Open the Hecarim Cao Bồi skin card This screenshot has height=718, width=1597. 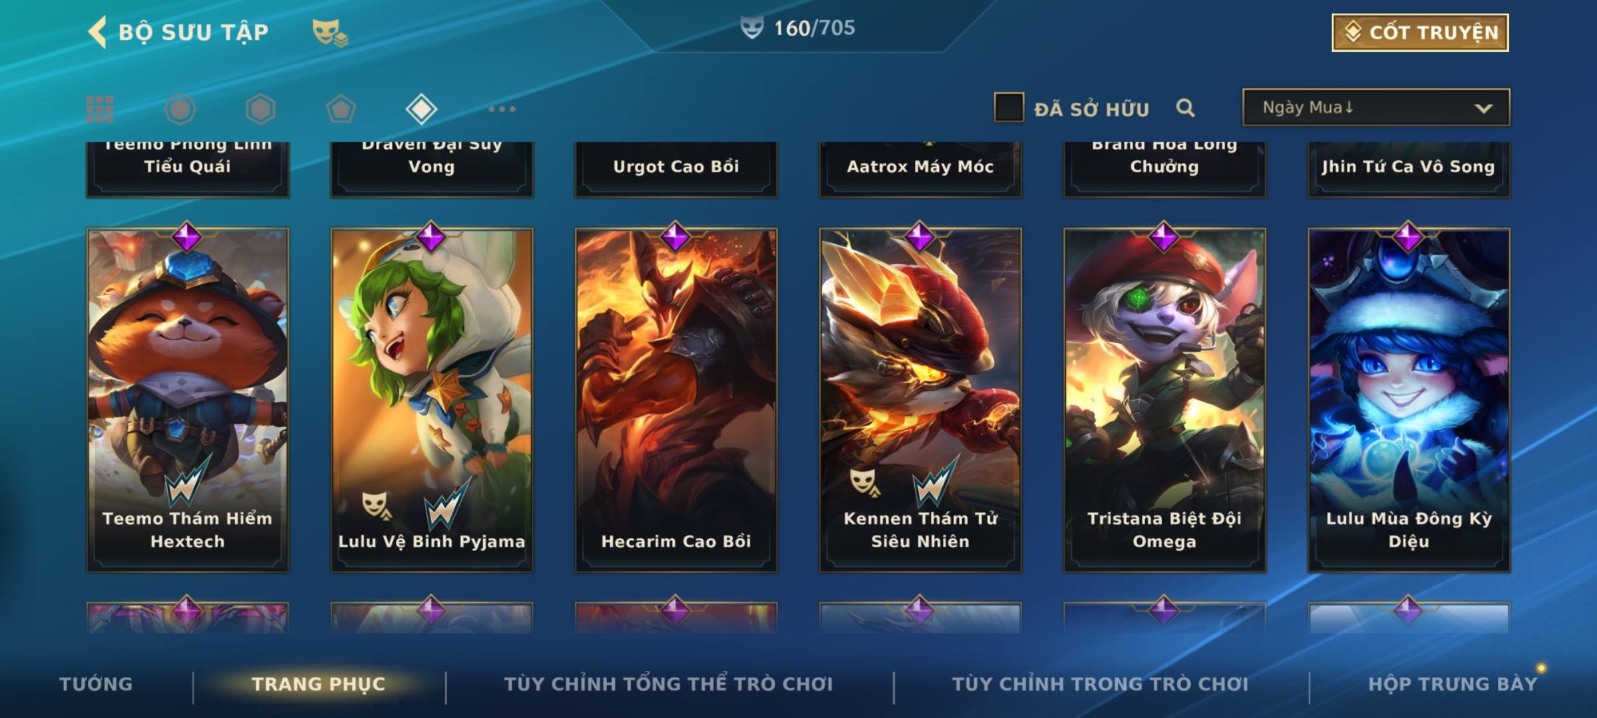[x=676, y=400]
